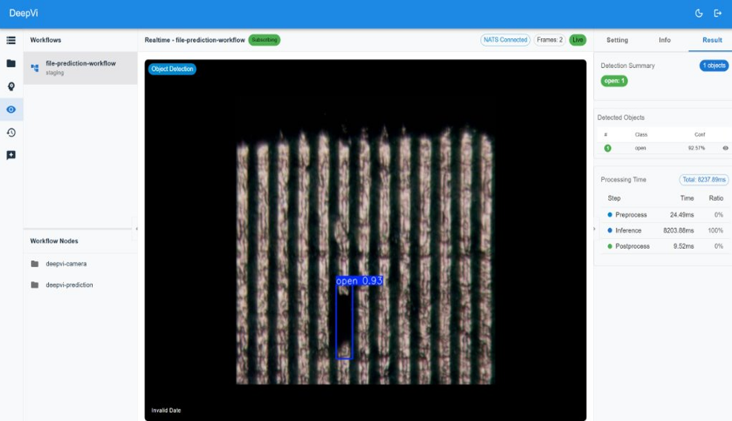Click the logout icon in header
Screen dimensions: 732x421
coord(718,13)
